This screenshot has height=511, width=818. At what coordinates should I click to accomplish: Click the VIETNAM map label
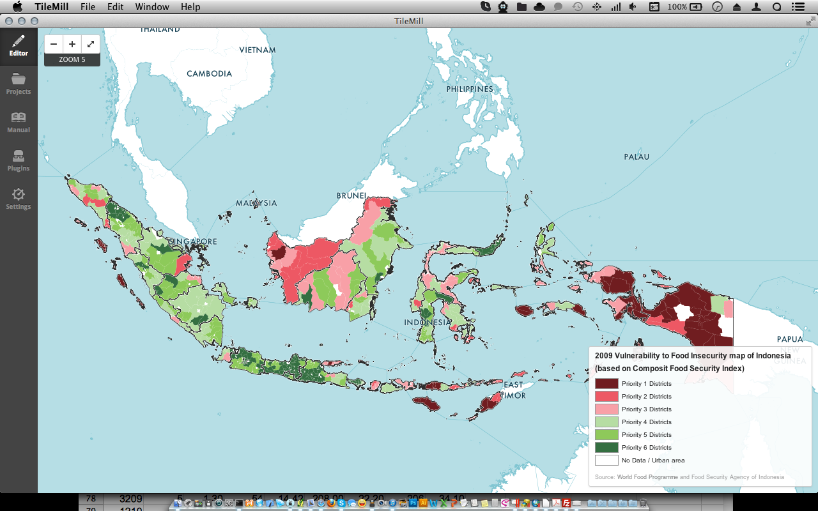point(258,50)
